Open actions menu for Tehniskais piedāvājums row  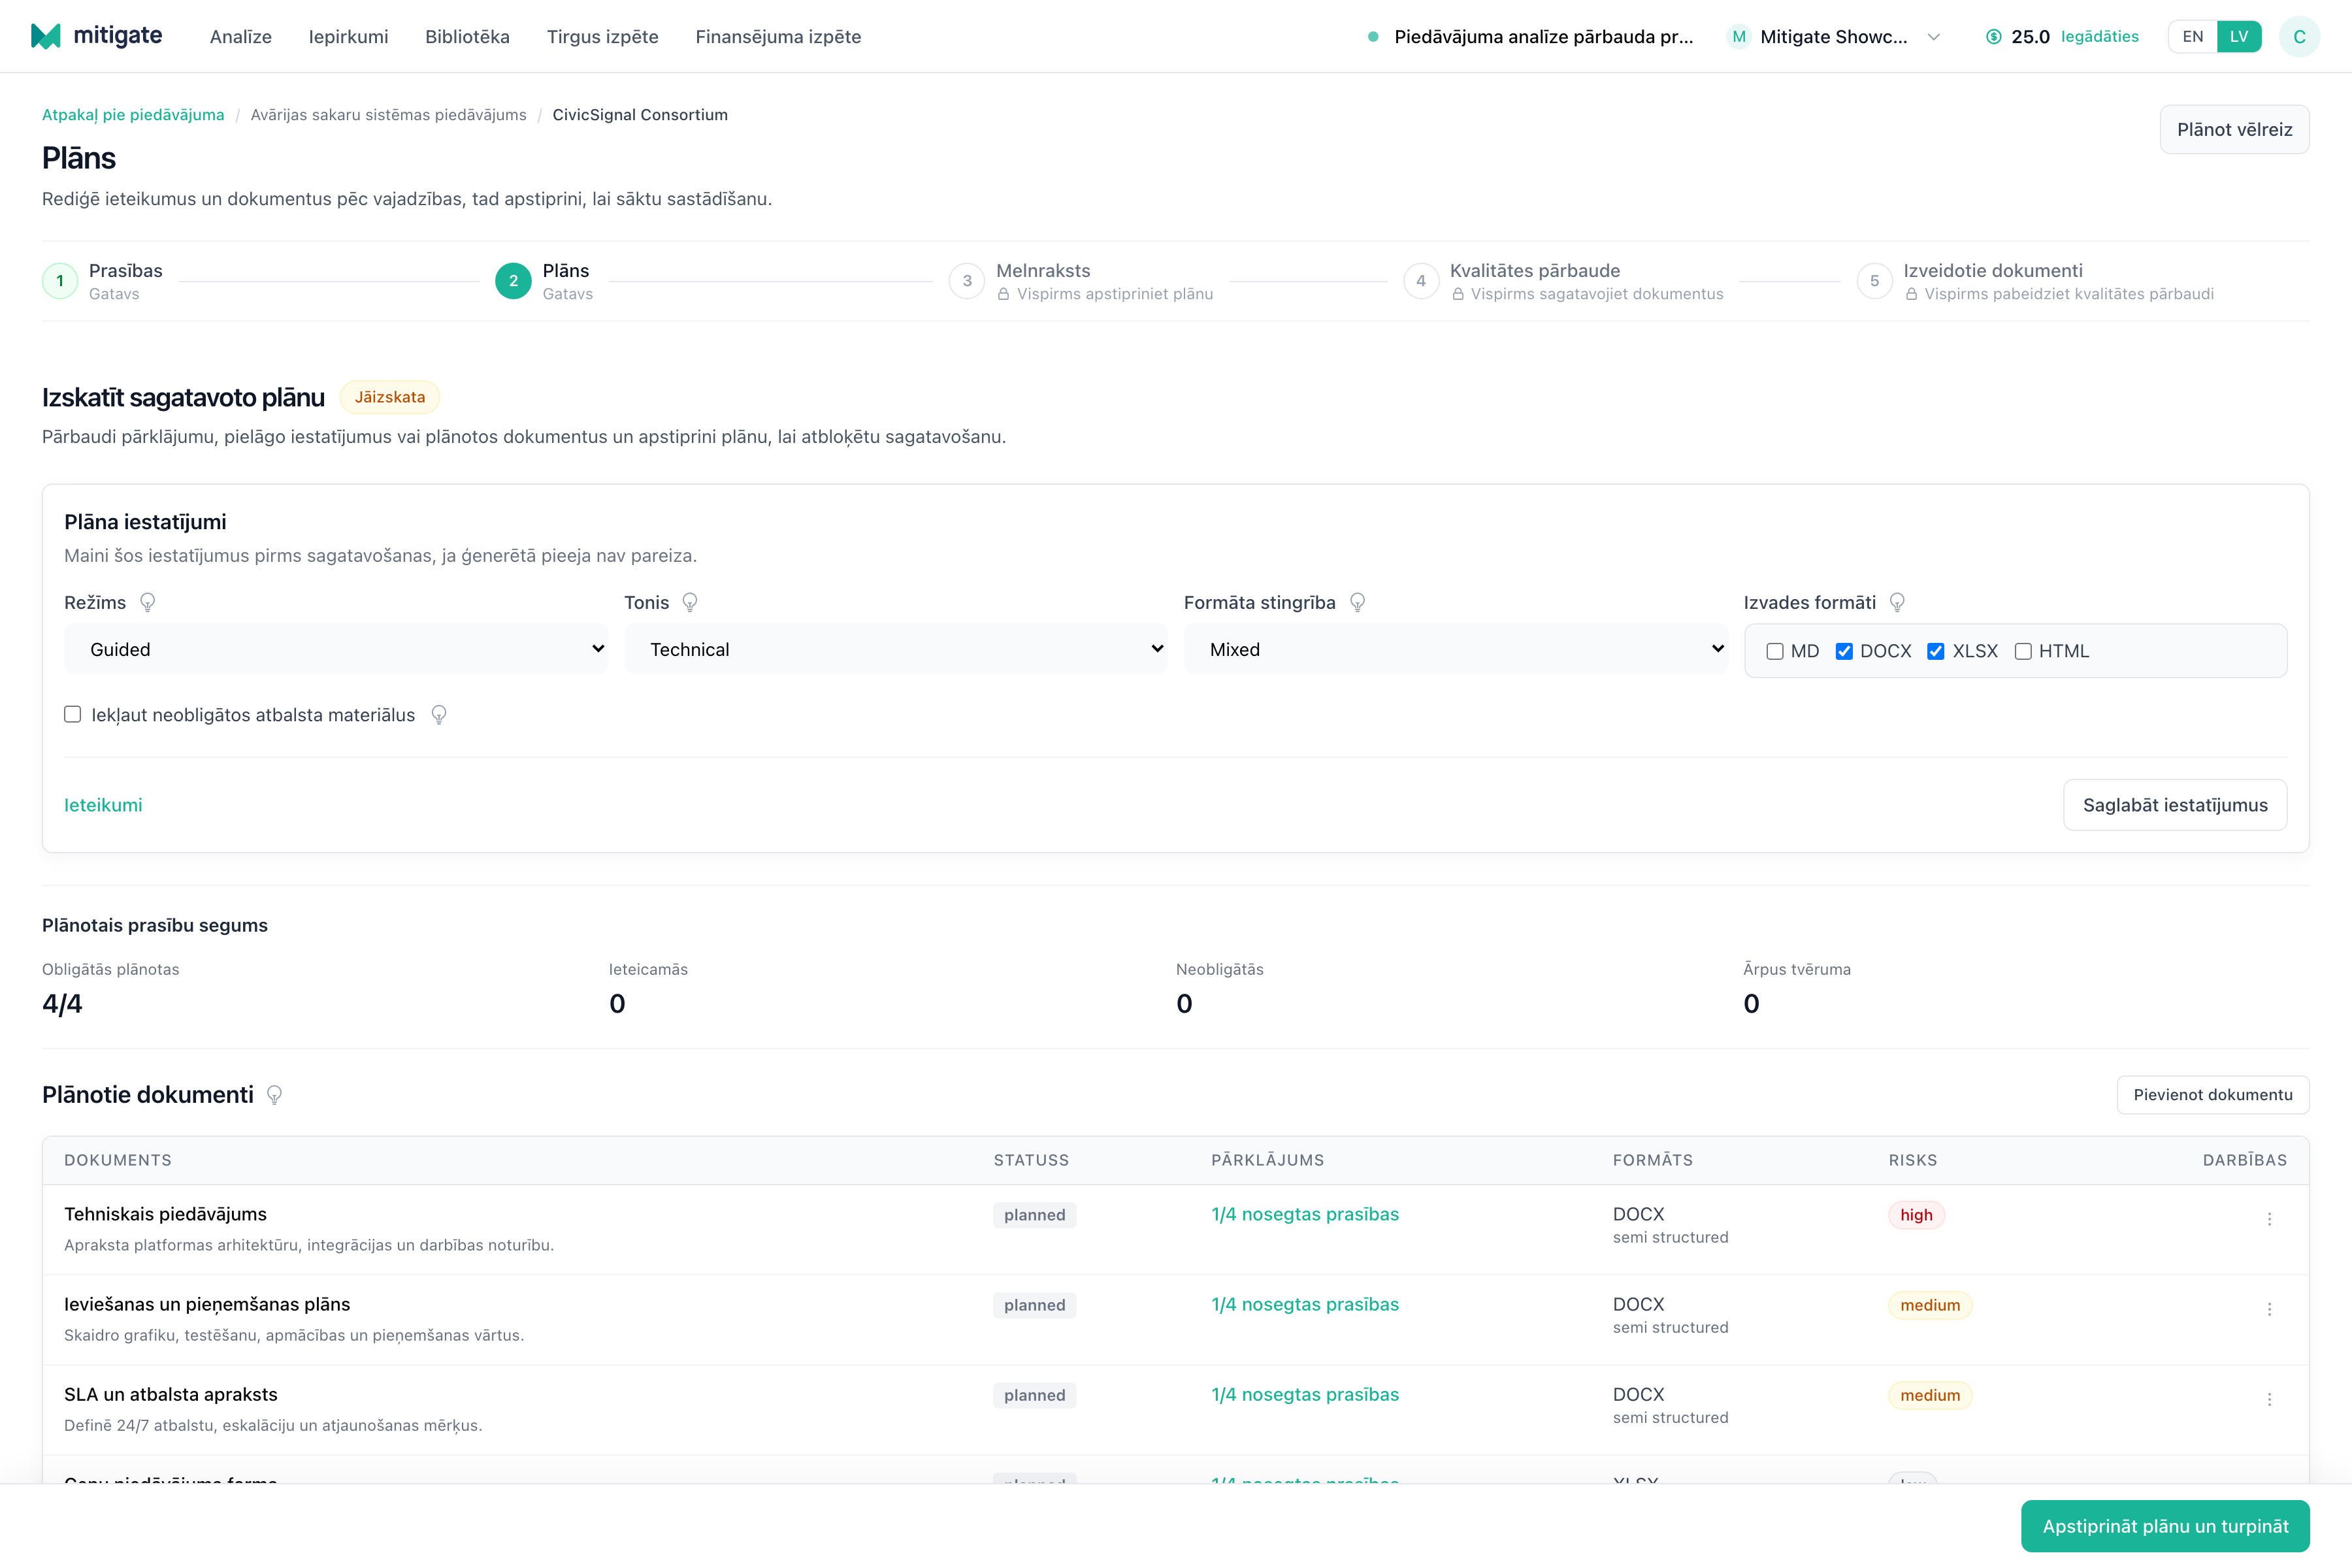click(2269, 1219)
